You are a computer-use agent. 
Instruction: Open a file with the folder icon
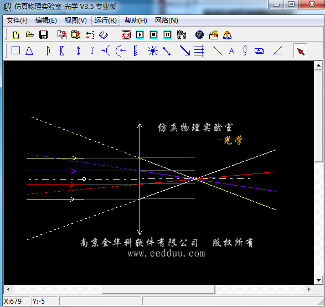click(30, 34)
